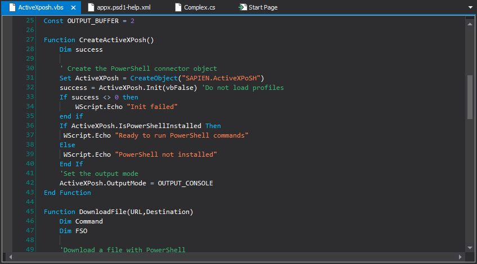477x264 pixels.
Task: Click the vertical scrollbar up arrow
Action: point(470,24)
